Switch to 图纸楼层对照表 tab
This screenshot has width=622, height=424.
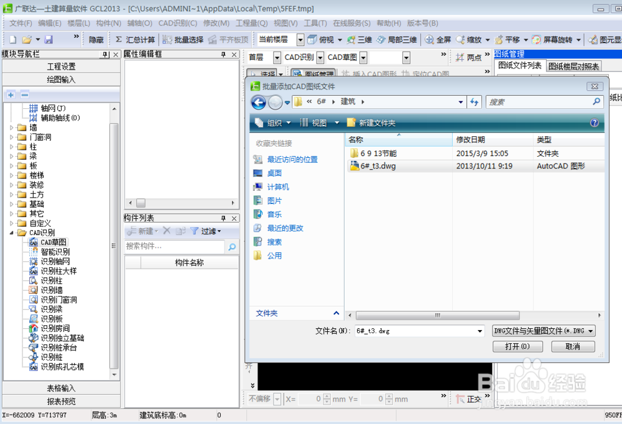coord(573,67)
